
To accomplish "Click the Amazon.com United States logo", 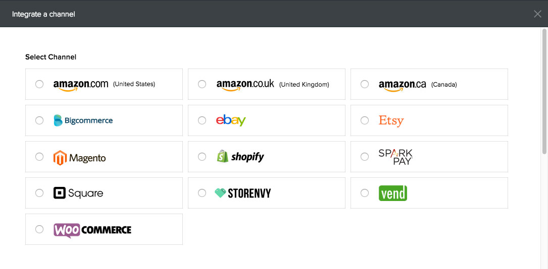I will coord(81,85).
